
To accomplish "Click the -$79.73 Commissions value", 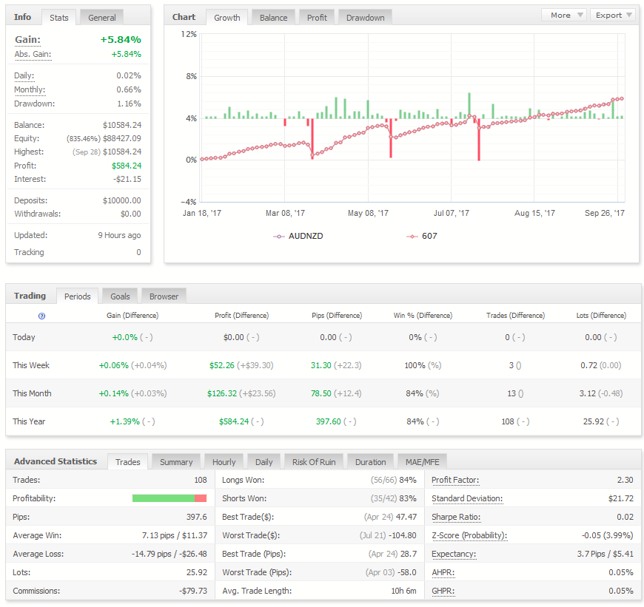I will 192,591.
